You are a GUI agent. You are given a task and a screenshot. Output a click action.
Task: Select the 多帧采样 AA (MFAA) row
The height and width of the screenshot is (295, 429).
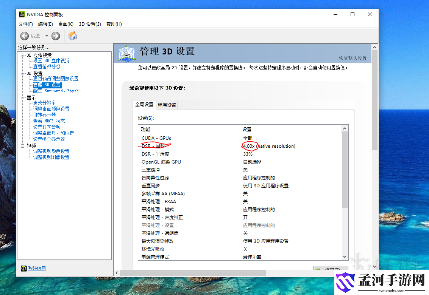click(240, 193)
